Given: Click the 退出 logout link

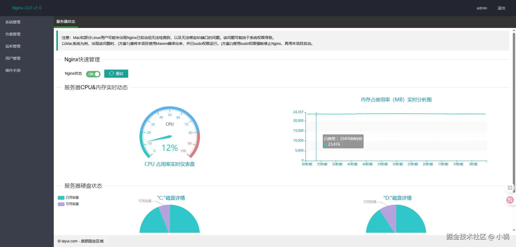Looking at the screenshot, I should (x=501, y=8).
